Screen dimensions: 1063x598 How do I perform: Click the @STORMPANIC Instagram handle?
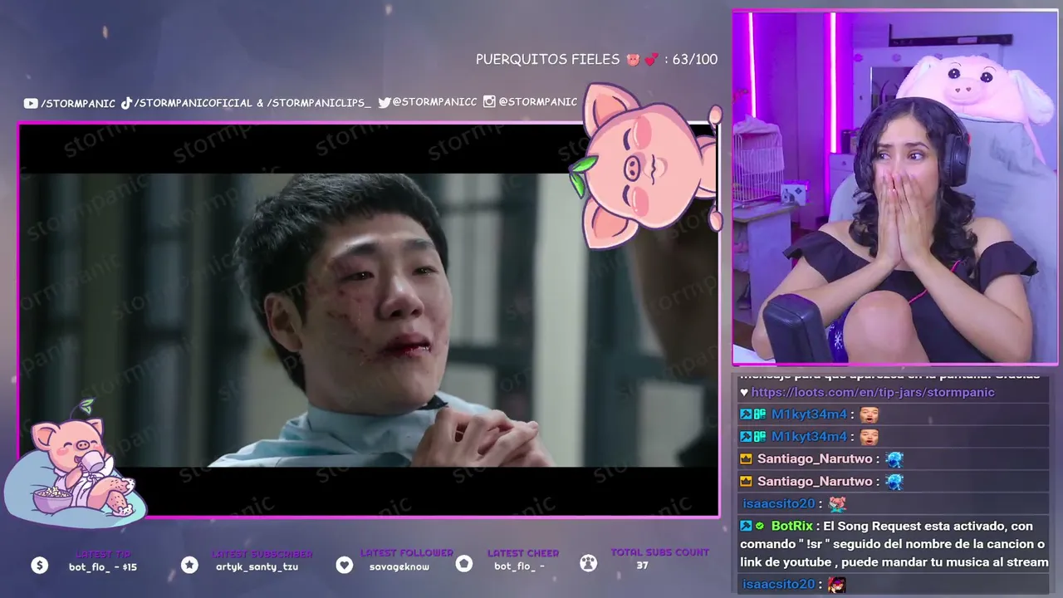point(538,102)
